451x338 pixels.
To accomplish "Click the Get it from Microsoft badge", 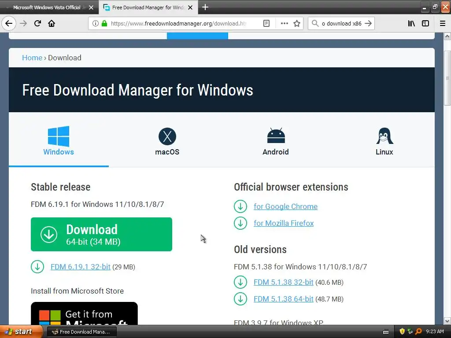I will coord(84,313).
